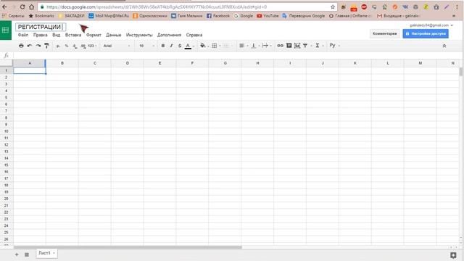Image resolution: width=464 pixels, height=261 pixels.
Task: Select row 5 header
Action: (7, 97)
